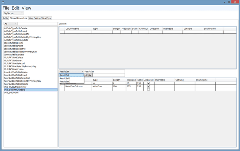Click the procedure search input field

point(37,24)
